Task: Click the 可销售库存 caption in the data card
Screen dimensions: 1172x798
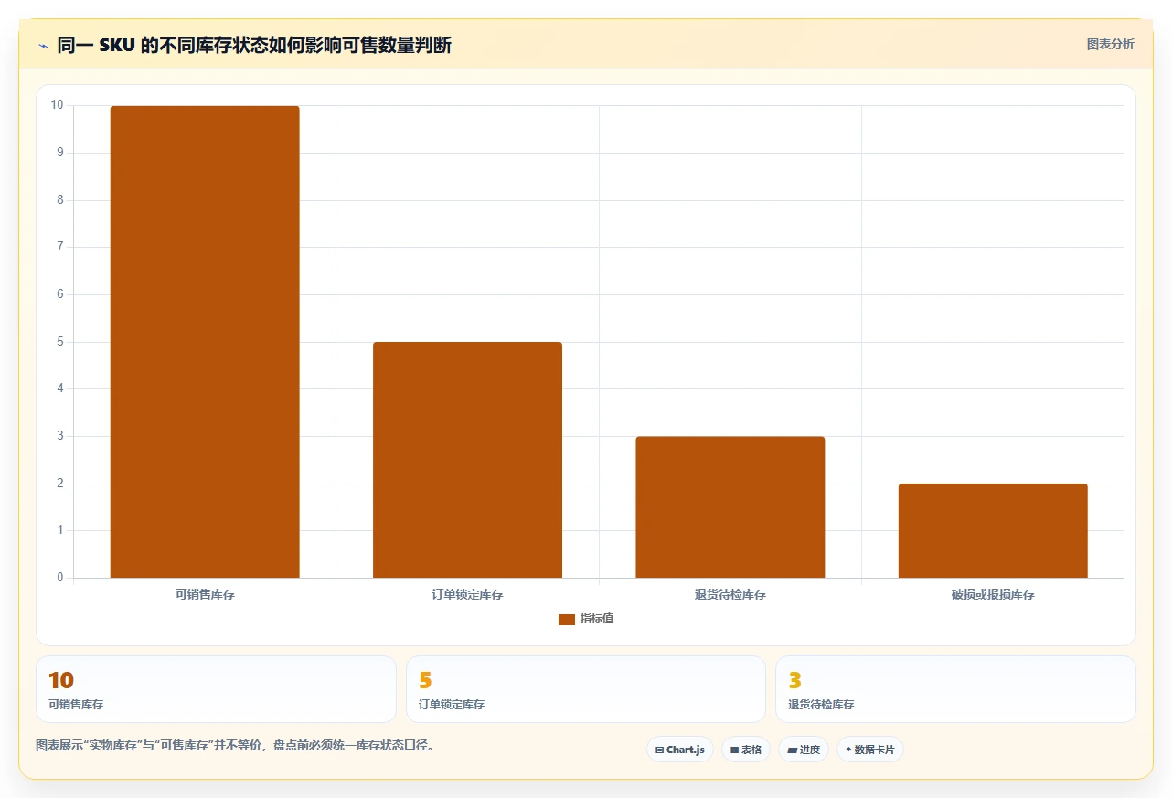Action: pyautogui.click(x=76, y=705)
